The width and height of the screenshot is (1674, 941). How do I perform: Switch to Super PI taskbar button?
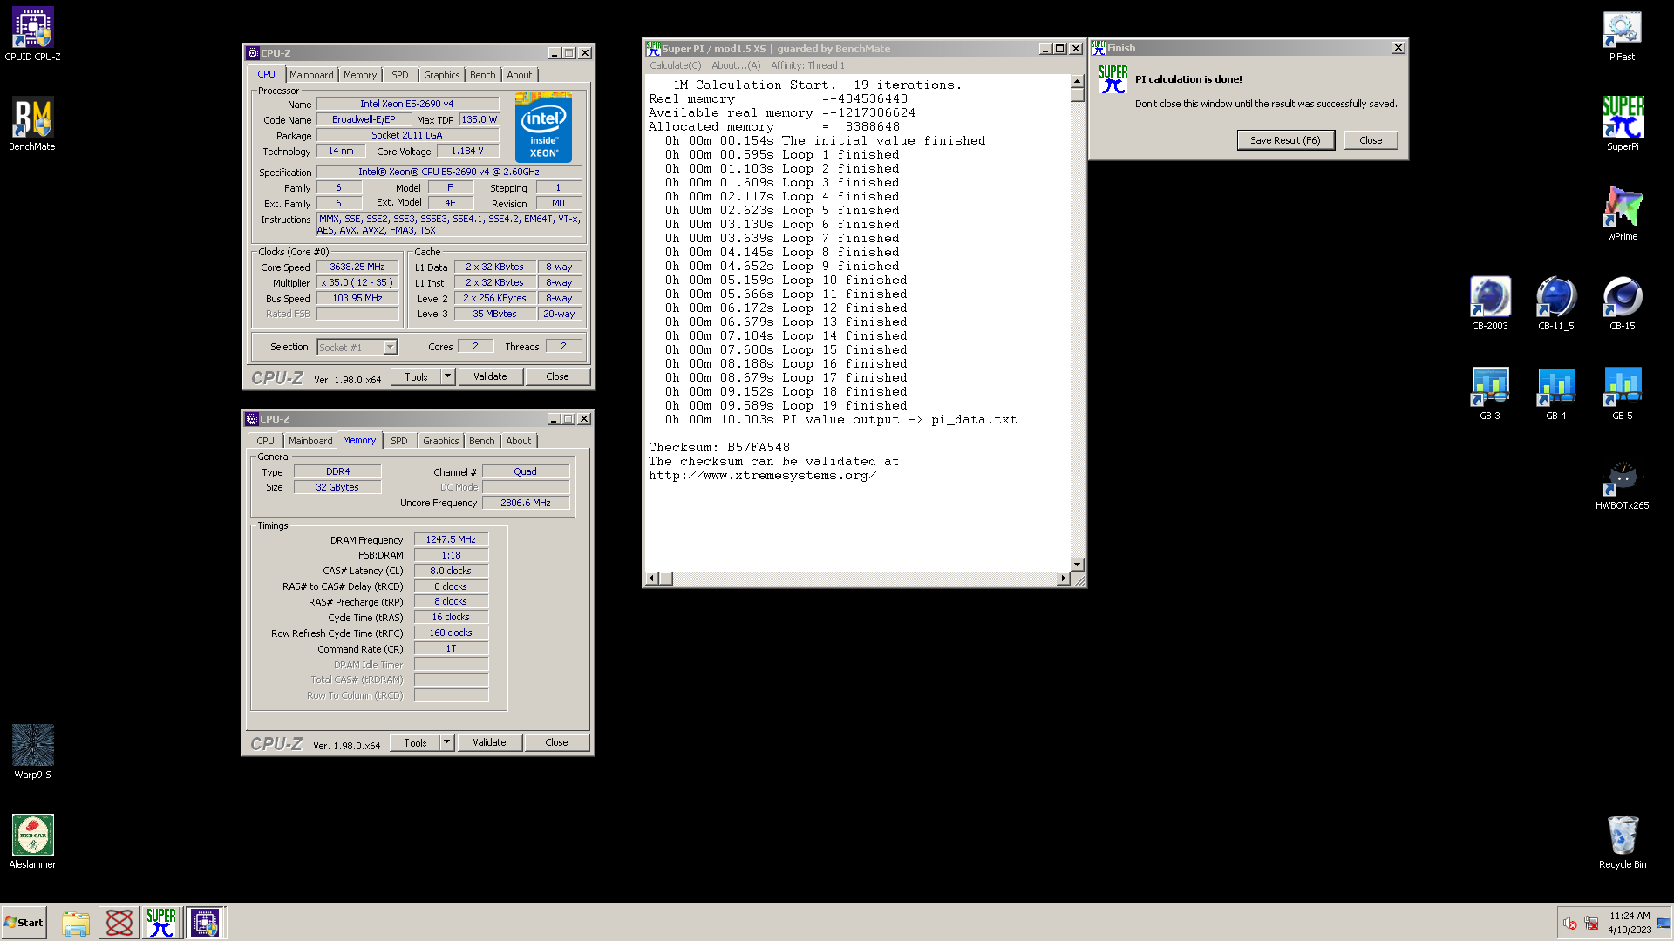click(x=161, y=923)
